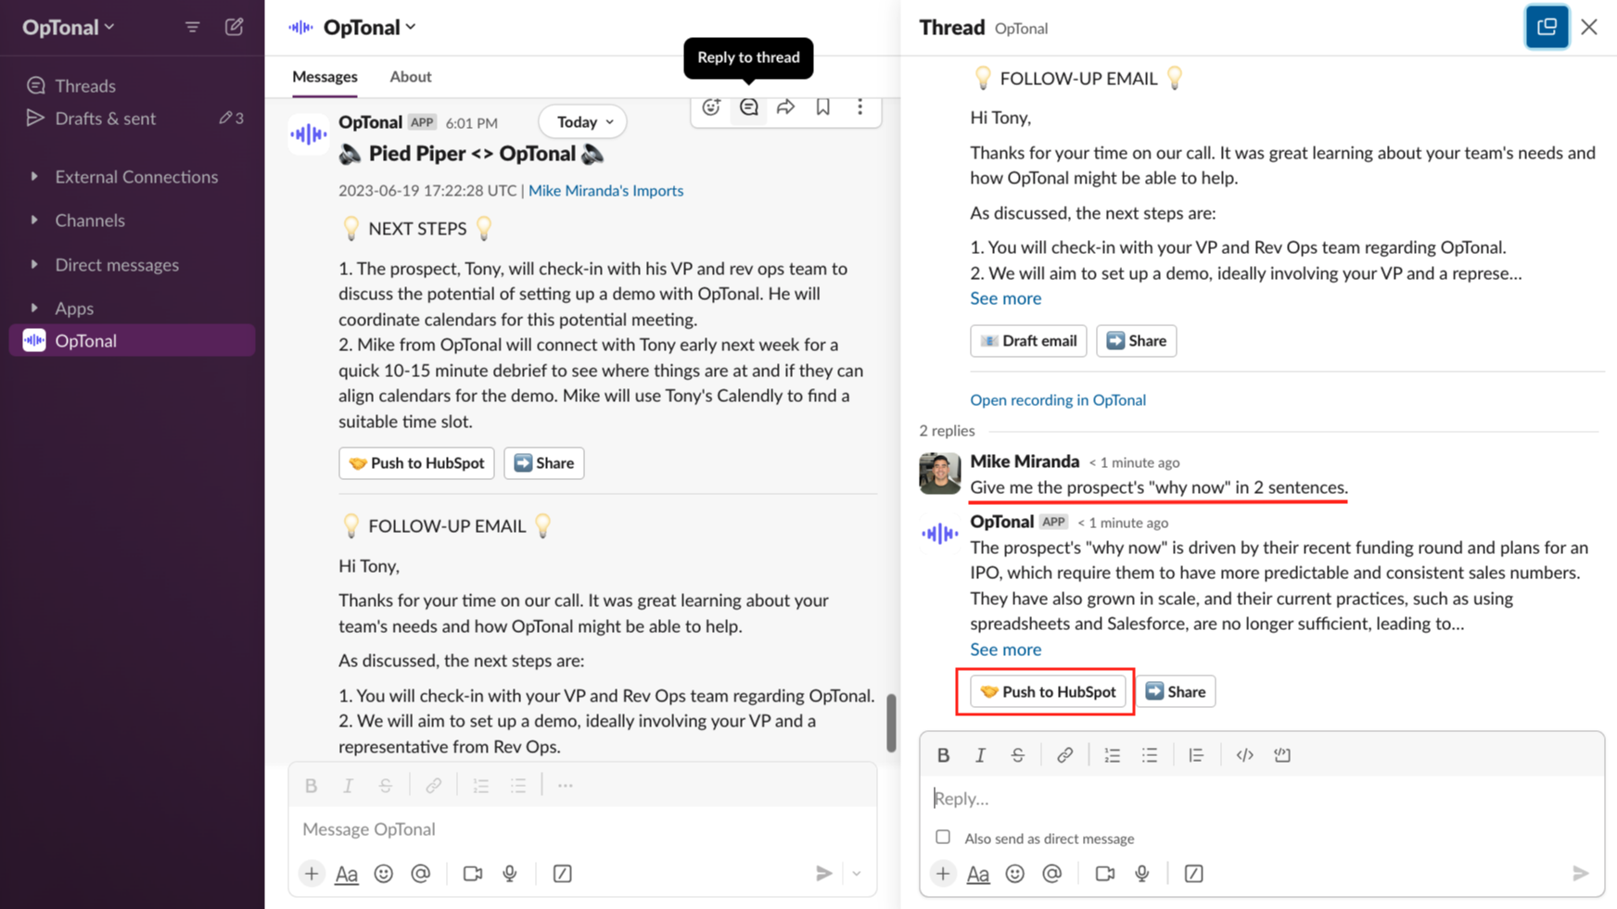Open the Today date dropdown
This screenshot has width=1617, height=909.
coord(583,122)
